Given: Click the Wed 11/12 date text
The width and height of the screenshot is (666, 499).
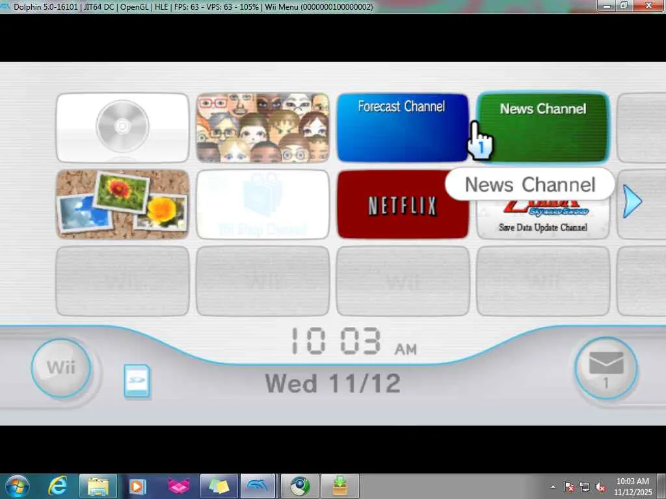Looking at the screenshot, I should (x=332, y=383).
